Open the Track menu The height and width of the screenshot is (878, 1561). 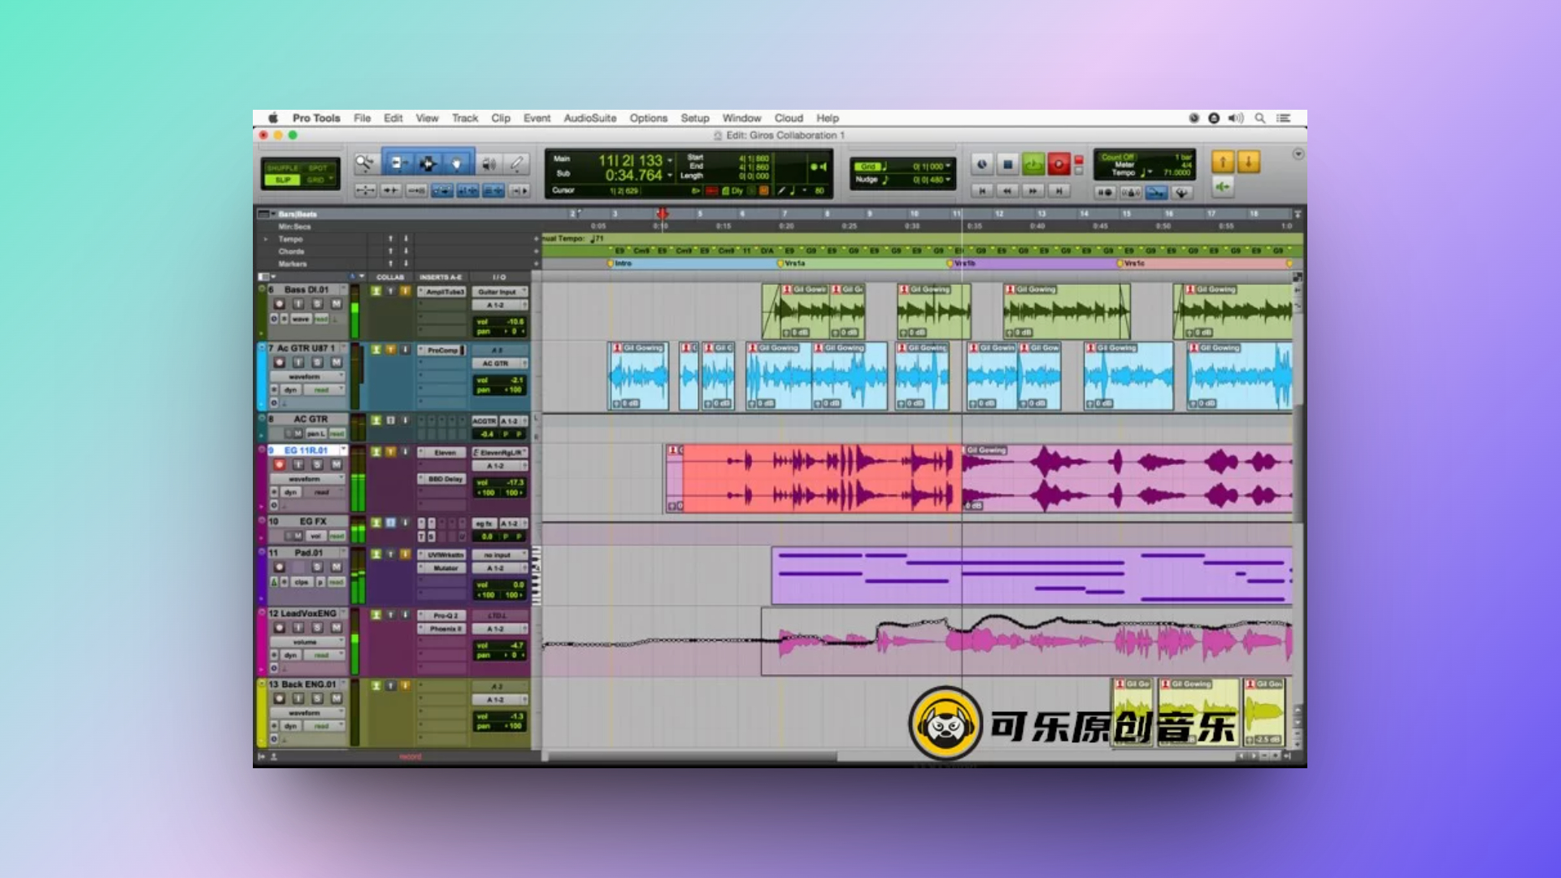(464, 118)
